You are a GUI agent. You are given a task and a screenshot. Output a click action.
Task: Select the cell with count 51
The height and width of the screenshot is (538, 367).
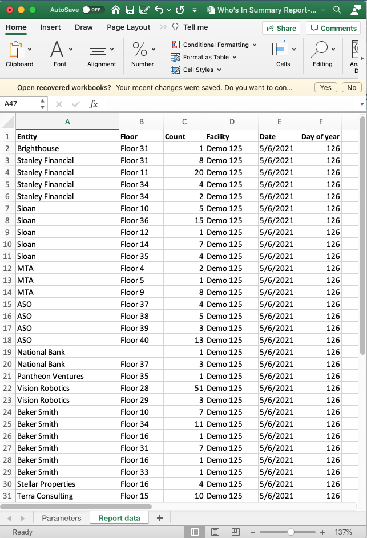184,388
